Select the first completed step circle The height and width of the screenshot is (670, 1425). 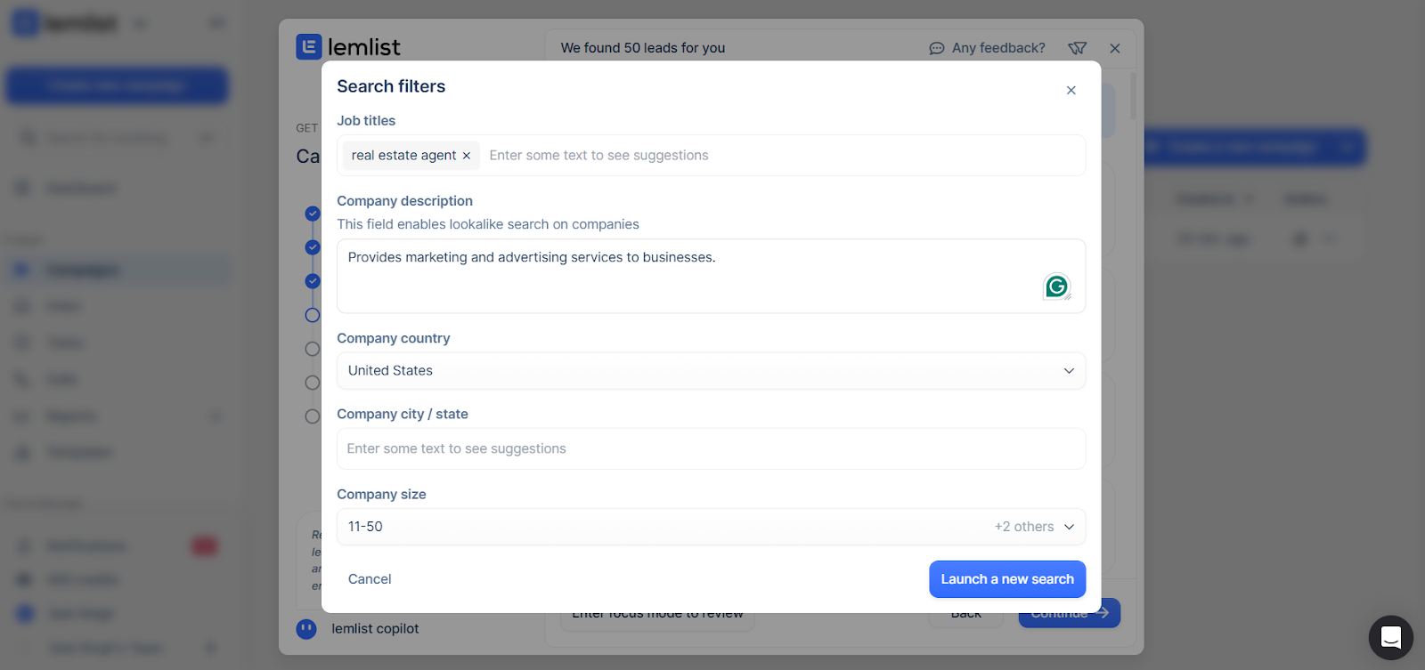point(313,214)
